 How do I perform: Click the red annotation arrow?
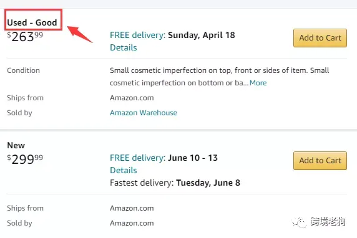pos(80,34)
